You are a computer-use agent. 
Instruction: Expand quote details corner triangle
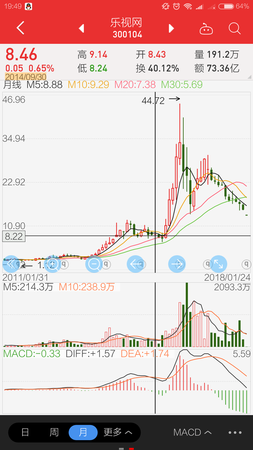(x=249, y=77)
